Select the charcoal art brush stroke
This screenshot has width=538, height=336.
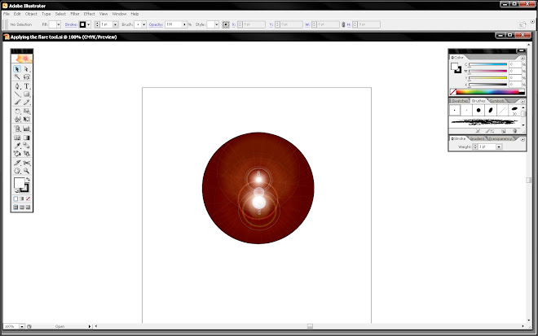tap(485, 121)
